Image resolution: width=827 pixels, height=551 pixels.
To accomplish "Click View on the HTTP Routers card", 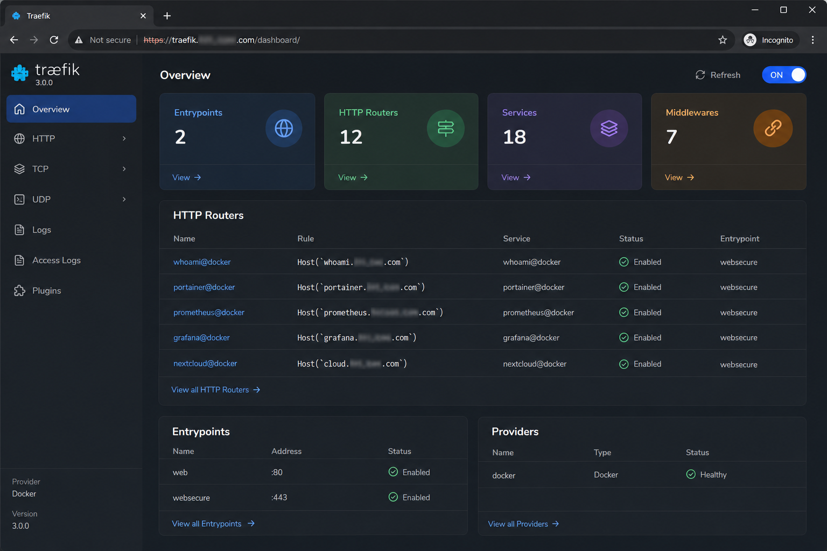I will click(x=353, y=178).
